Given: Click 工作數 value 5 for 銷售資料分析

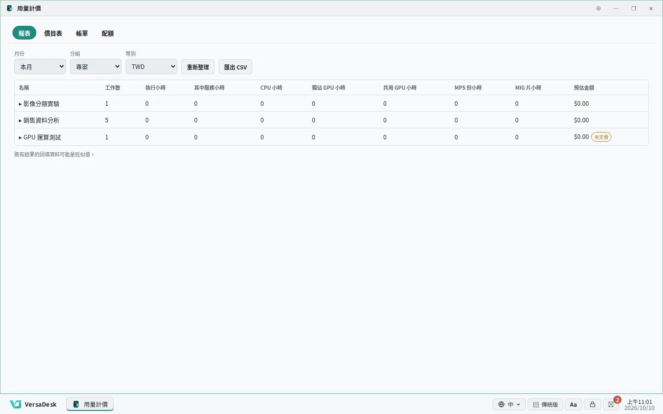Looking at the screenshot, I should tap(107, 120).
